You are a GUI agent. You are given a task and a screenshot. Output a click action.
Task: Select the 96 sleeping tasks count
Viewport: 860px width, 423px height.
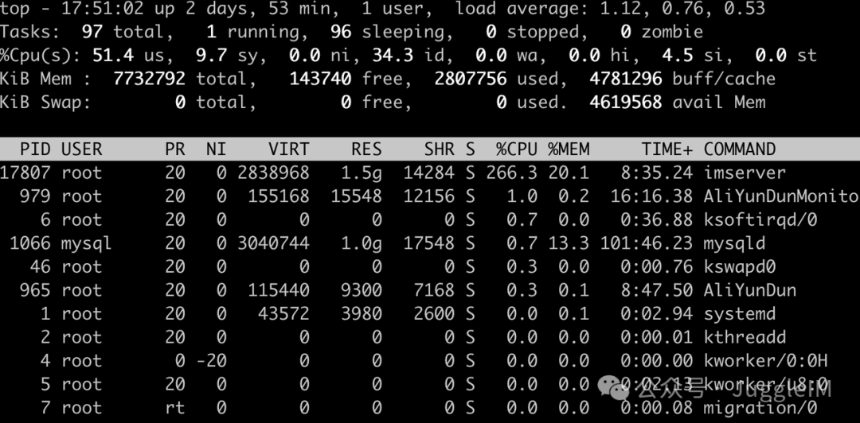(x=341, y=32)
